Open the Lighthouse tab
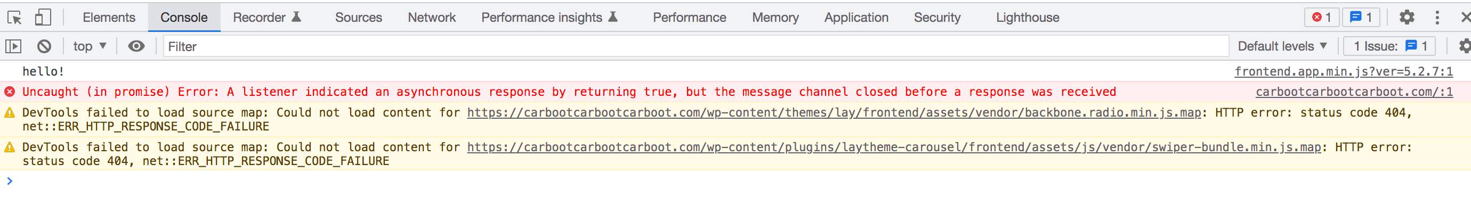Viewport: 1471px width, 213px height. (x=1028, y=18)
